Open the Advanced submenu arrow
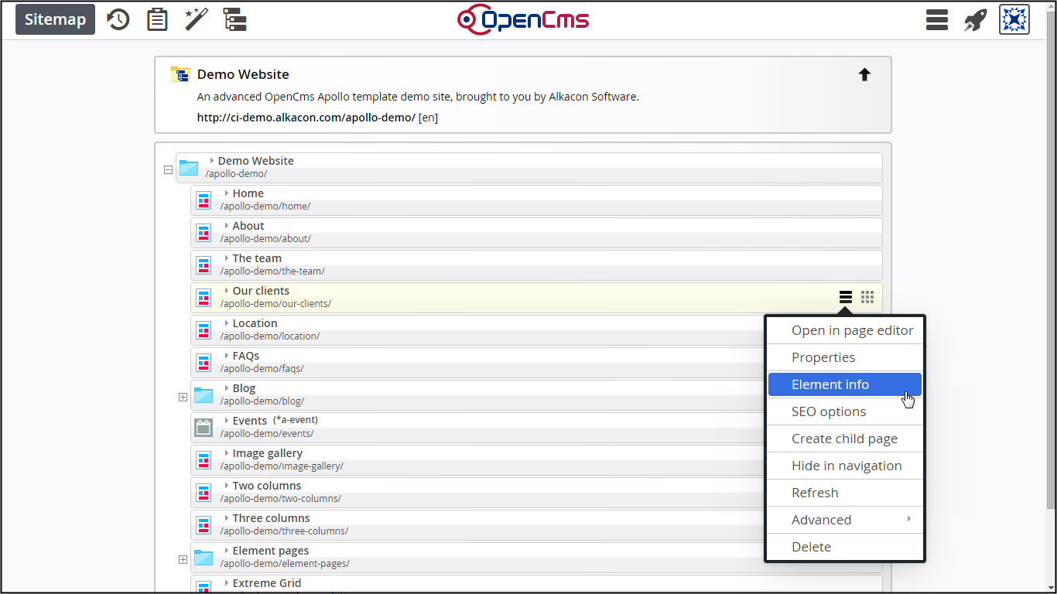The height and width of the screenshot is (594, 1057). (x=909, y=519)
